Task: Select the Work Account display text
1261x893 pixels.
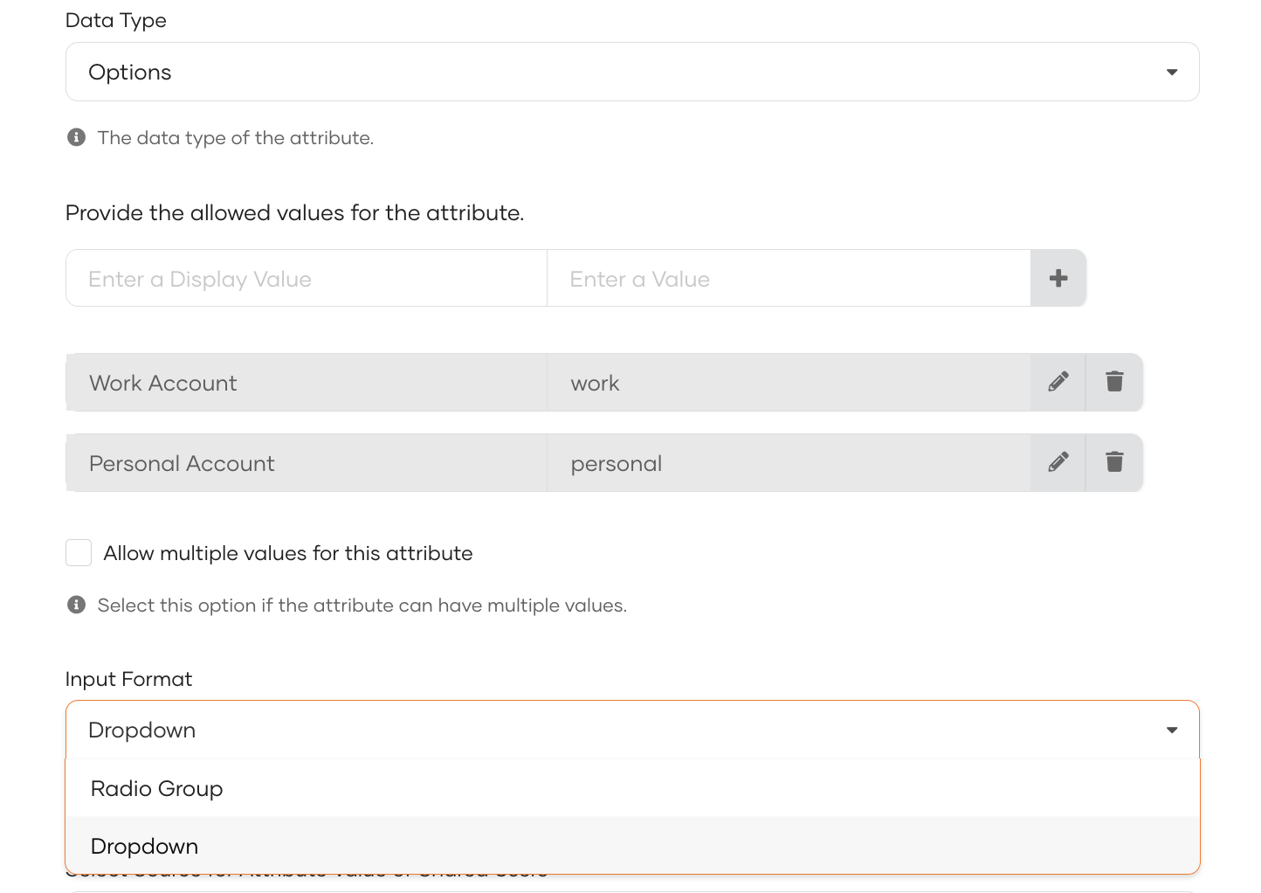Action: tap(163, 383)
